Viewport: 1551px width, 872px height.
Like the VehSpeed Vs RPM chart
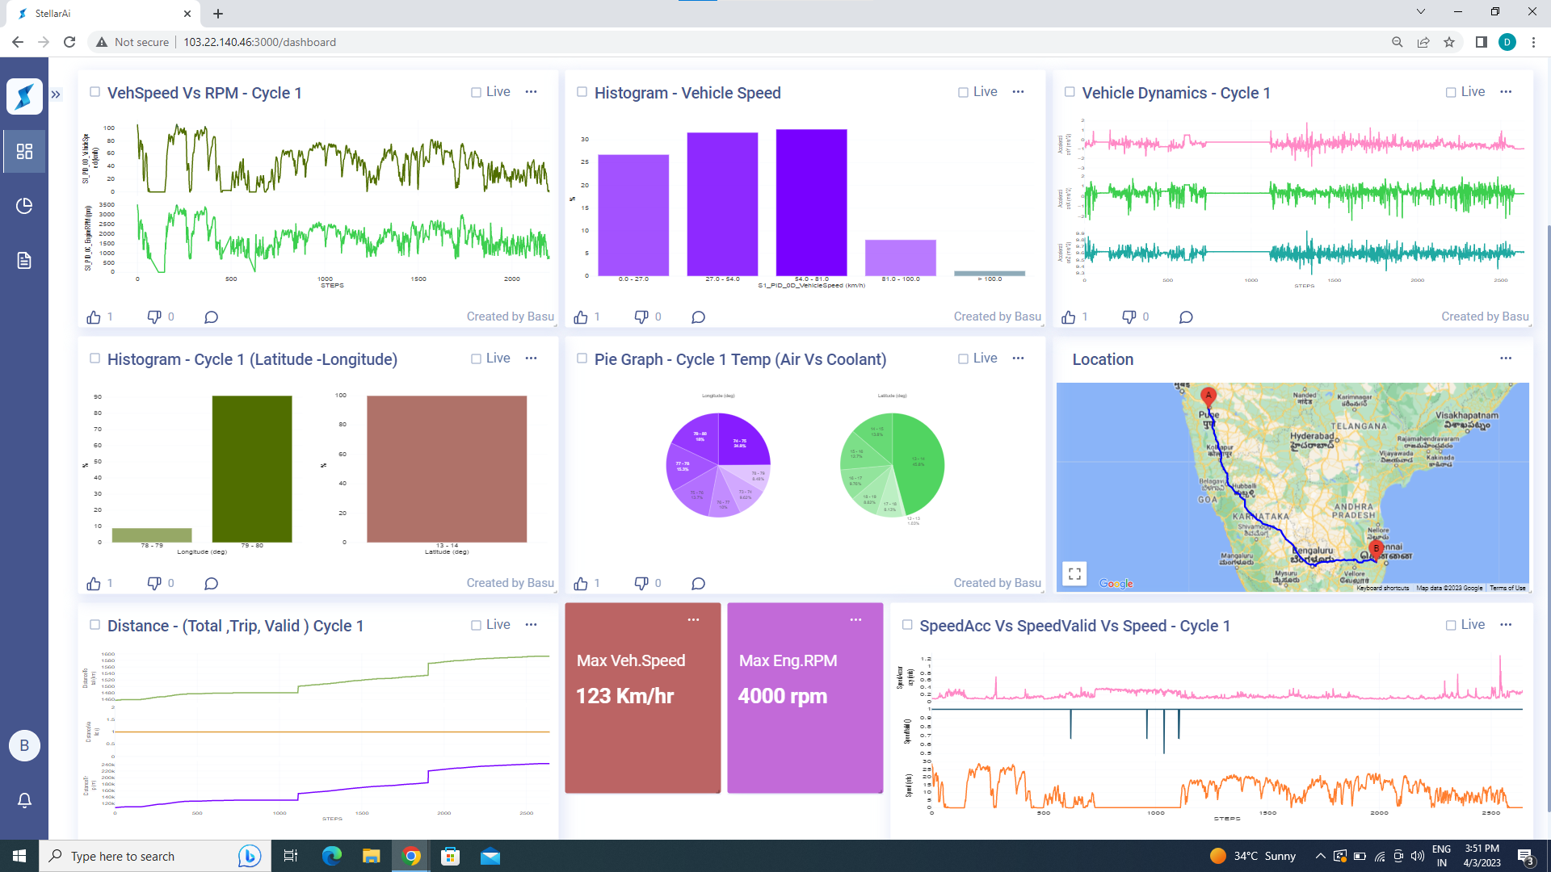pos(95,317)
